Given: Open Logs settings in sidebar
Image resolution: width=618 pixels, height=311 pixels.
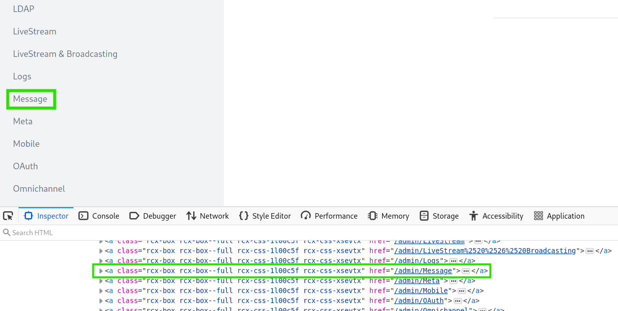Looking at the screenshot, I should click(x=22, y=76).
